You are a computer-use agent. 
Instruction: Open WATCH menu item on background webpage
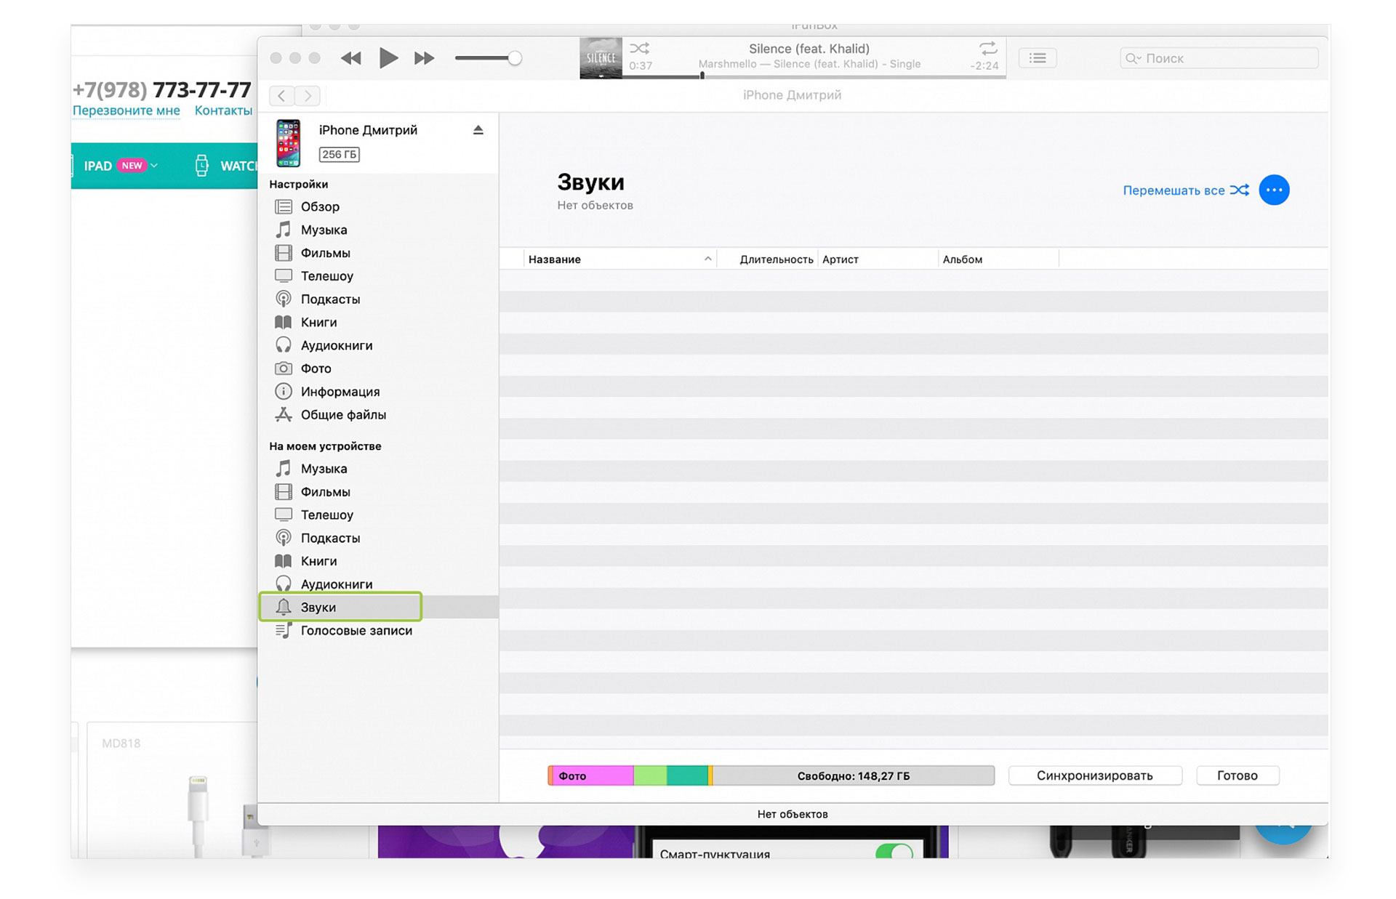[226, 166]
